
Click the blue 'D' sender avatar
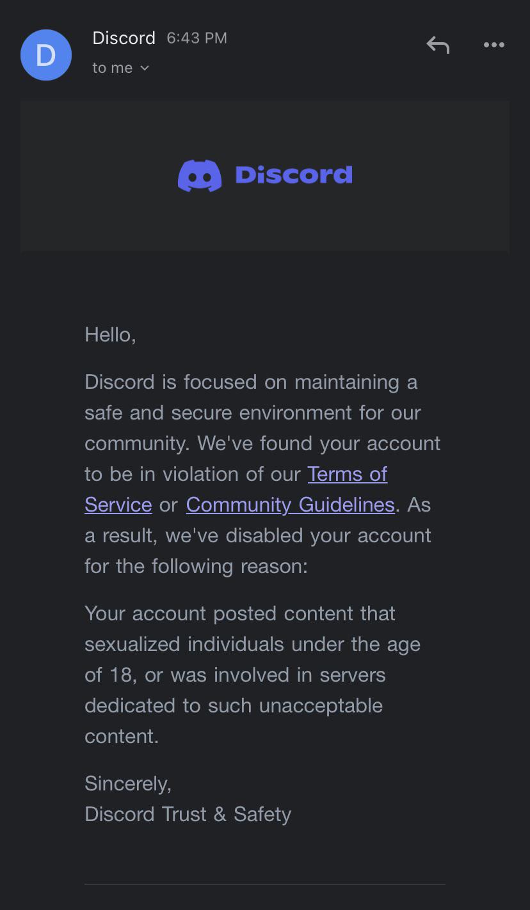46,55
